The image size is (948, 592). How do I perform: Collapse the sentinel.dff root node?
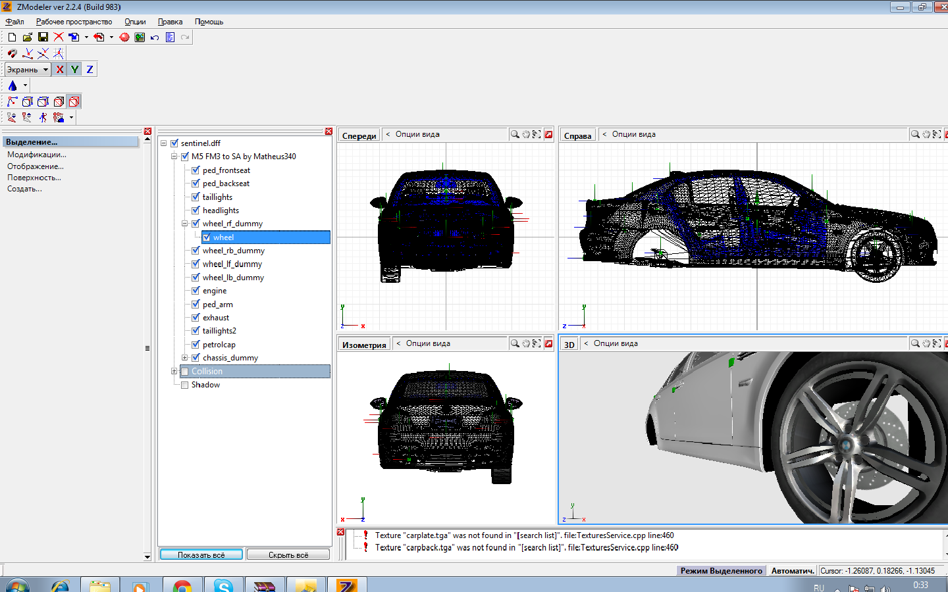164,143
